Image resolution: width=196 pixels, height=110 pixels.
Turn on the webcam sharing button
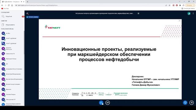(x=107, y=103)
